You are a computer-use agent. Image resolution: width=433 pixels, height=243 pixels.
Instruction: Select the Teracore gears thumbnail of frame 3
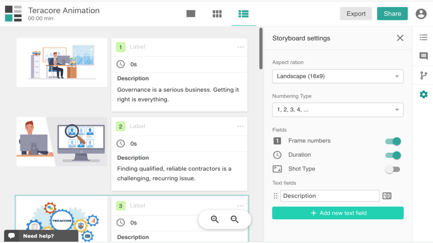pos(62,219)
